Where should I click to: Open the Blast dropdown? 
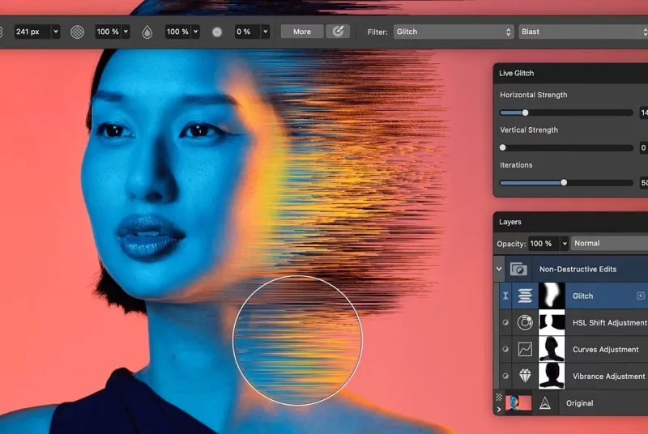point(583,32)
